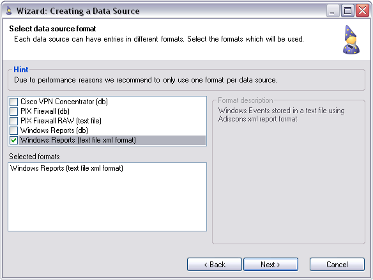Close the wizard with the red X
373x280 pixels.
362,11
